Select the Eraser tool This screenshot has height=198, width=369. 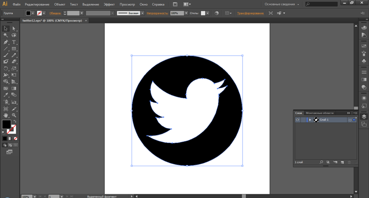click(14, 62)
